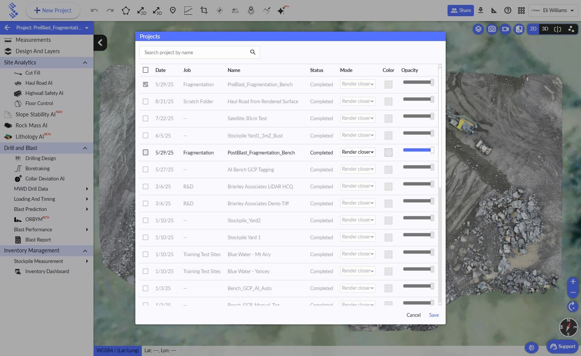Tick the Stockpile_Yard2 project checkbox
581x356 pixels.
coord(146,220)
